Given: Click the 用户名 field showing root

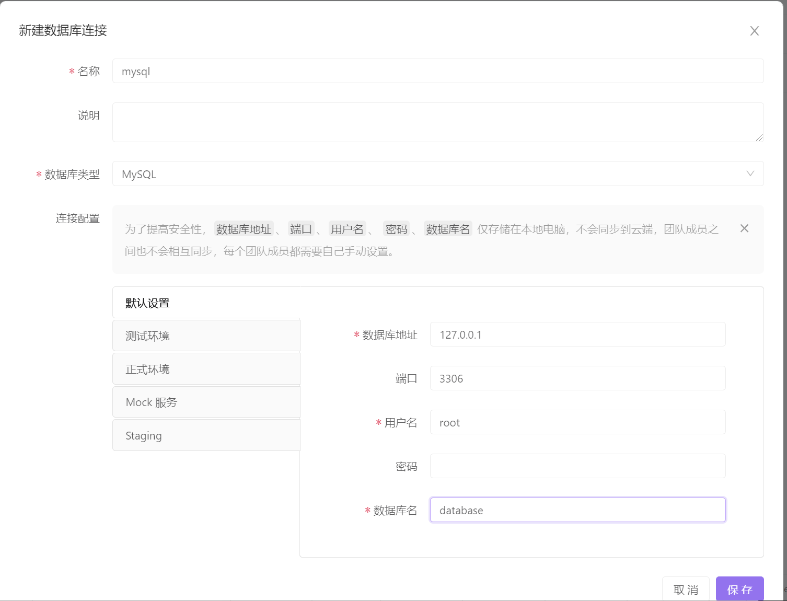Looking at the screenshot, I should click(577, 422).
